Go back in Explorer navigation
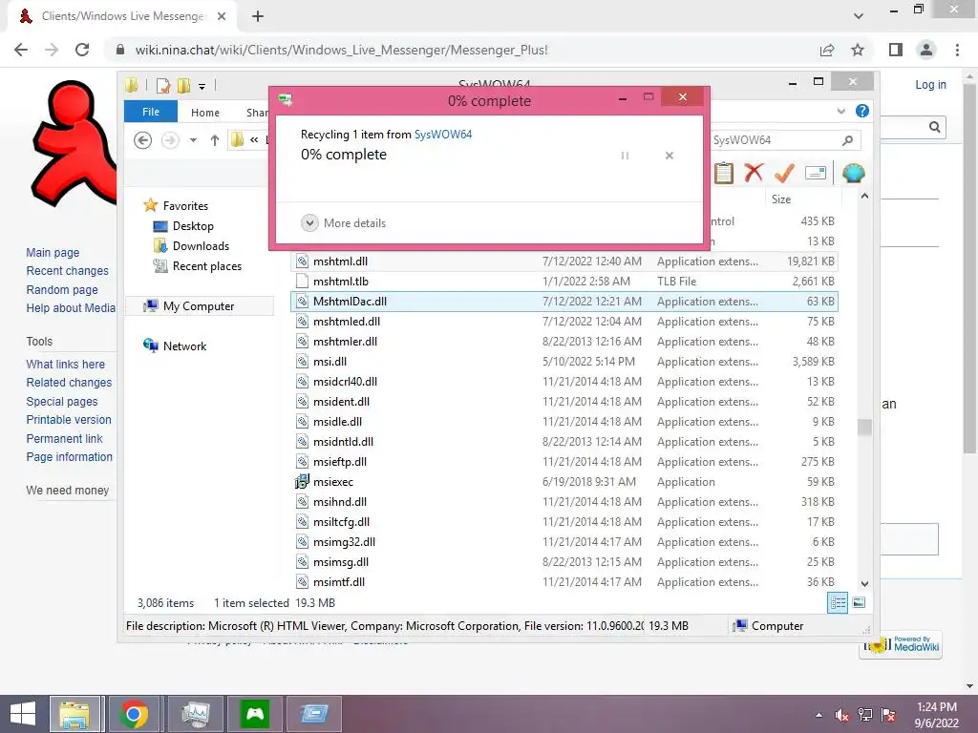This screenshot has height=733, width=978. click(x=143, y=140)
